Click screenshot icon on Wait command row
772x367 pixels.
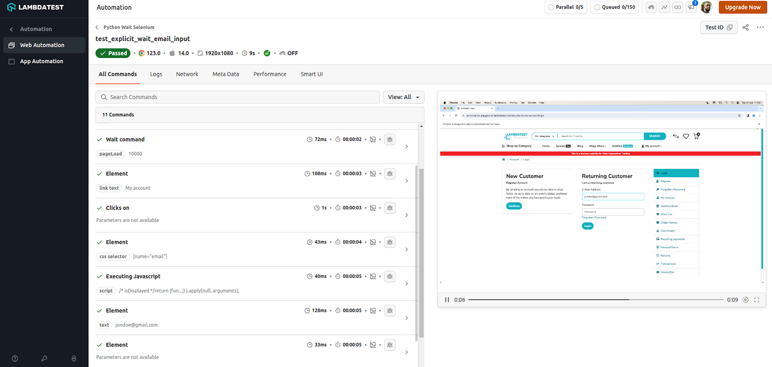[x=373, y=140]
